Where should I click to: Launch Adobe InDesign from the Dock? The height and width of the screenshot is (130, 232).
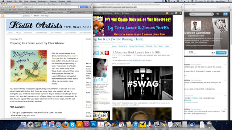click(x=87, y=125)
